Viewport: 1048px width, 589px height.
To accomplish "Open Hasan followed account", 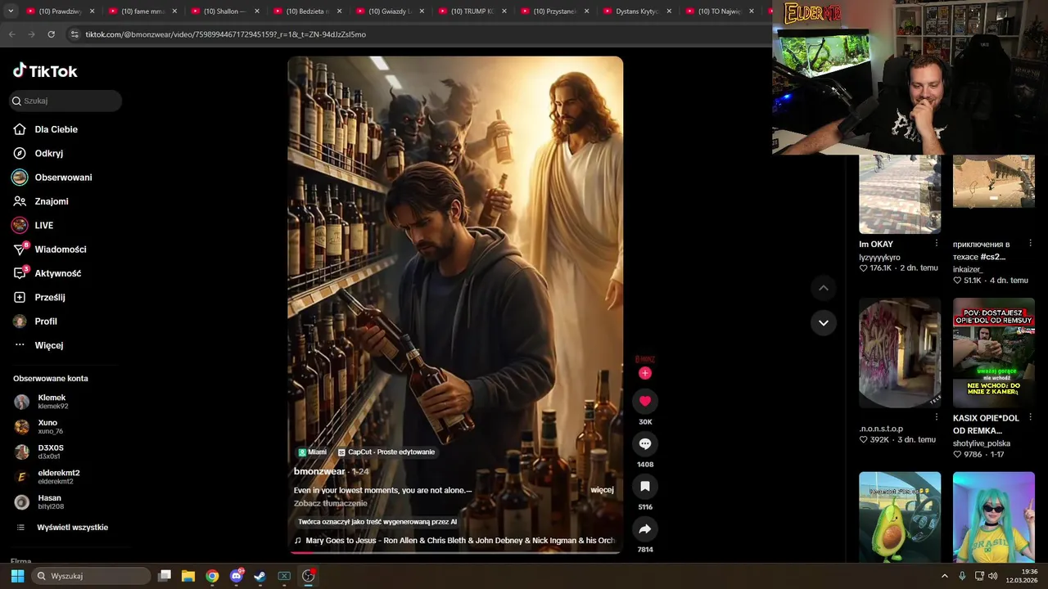I will click(x=49, y=501).
